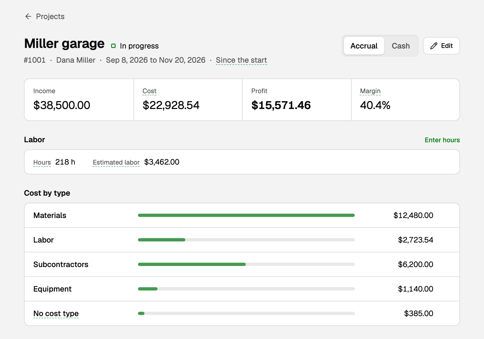Click the Subcontractors row label

point(61,264)
